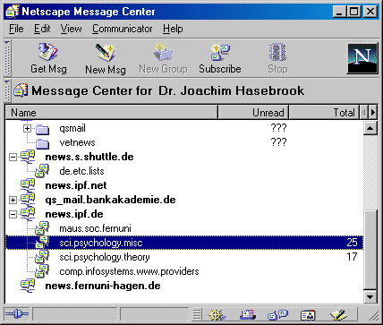The image size is (383, 325).
Task: Collapse the Message Center location bar grip
Action: [x=7, y=90]
